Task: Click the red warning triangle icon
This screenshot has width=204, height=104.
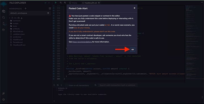Action: click(x=70, y=16)
